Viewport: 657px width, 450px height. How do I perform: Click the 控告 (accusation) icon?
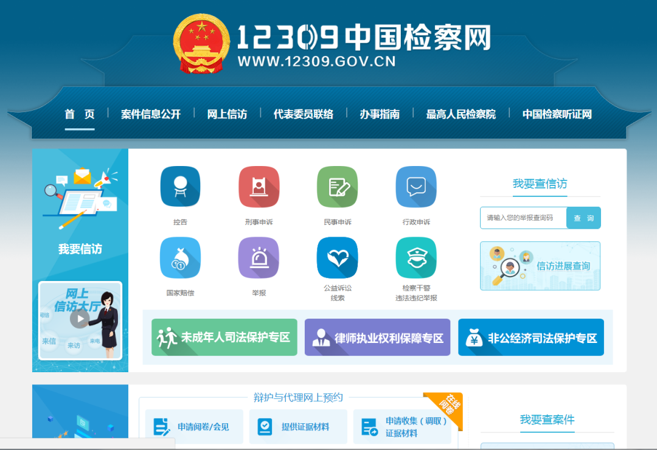[180, 187]
